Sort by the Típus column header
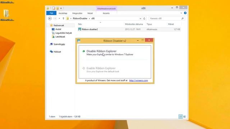 pyautogui.click(x=149, y=24)
